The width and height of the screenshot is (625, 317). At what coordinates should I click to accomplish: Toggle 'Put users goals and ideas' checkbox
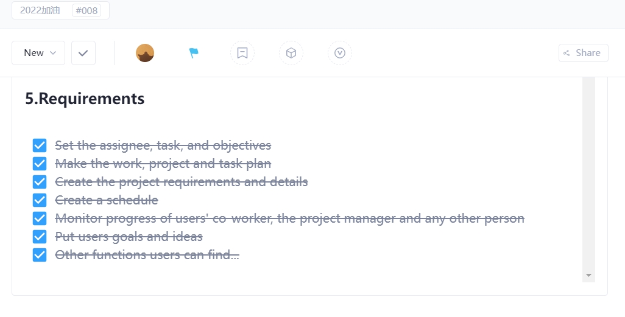(40, 237)
